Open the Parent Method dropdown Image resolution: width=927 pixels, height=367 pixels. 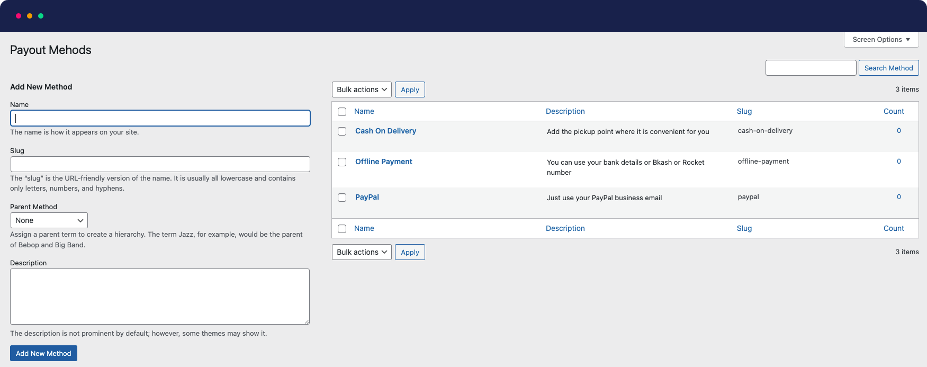click(49, 220)
